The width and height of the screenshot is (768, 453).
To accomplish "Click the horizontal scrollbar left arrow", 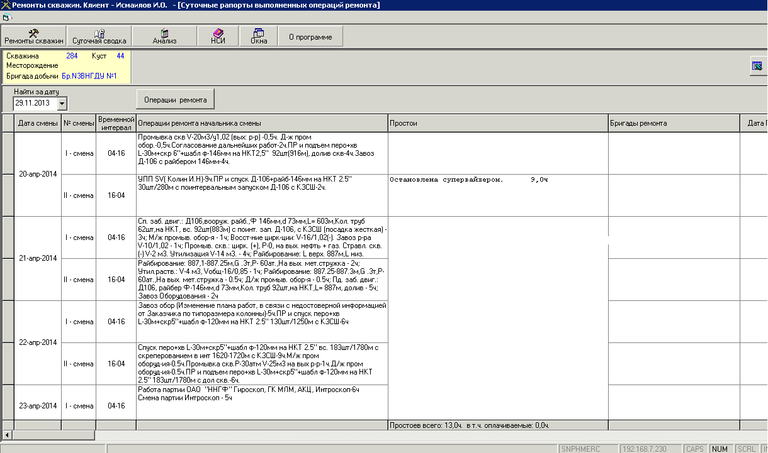I will pos(8,435).
